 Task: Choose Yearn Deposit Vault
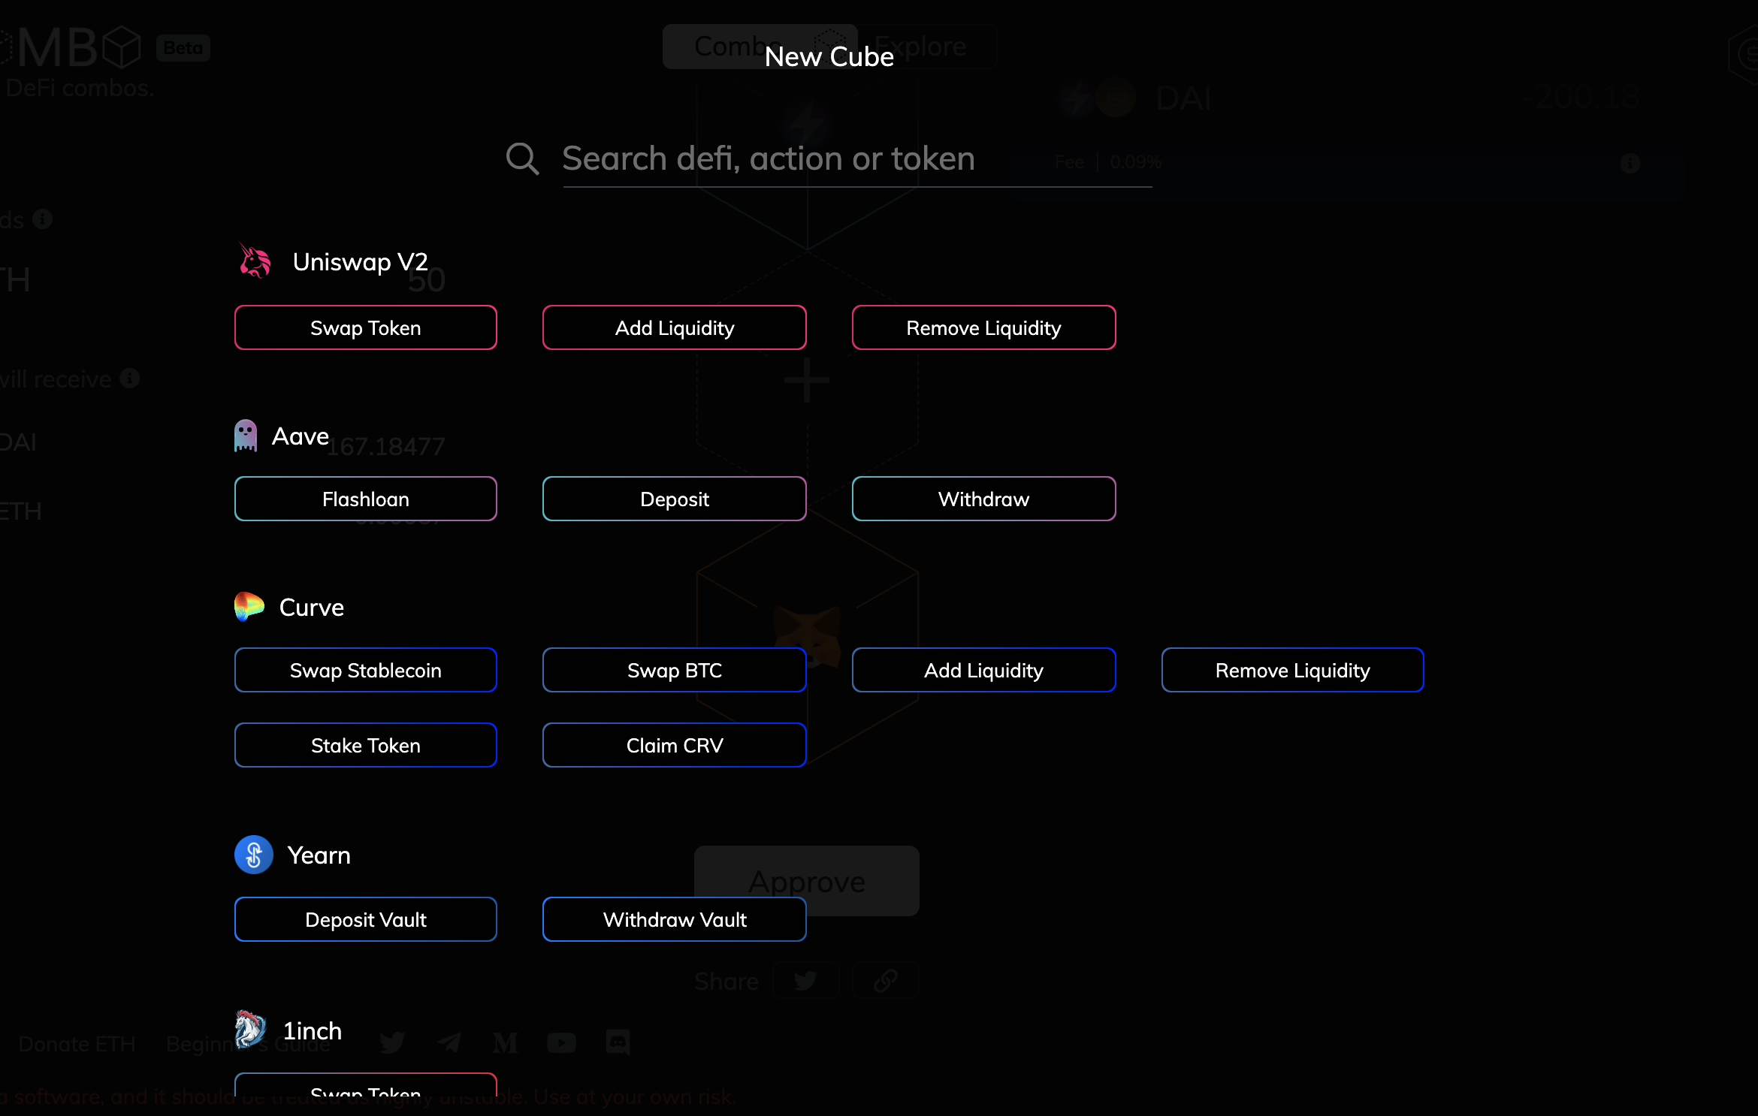pyautogui.click(x=366, y=919)
